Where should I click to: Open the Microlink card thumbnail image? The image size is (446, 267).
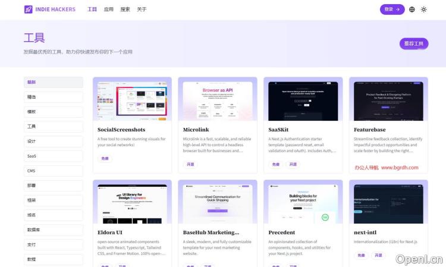tap(218, 99)
